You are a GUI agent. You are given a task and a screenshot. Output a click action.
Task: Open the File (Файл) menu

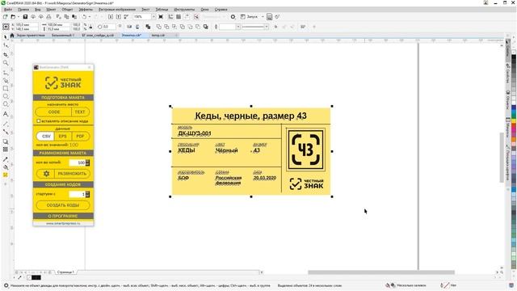click(x=7, y=10)
